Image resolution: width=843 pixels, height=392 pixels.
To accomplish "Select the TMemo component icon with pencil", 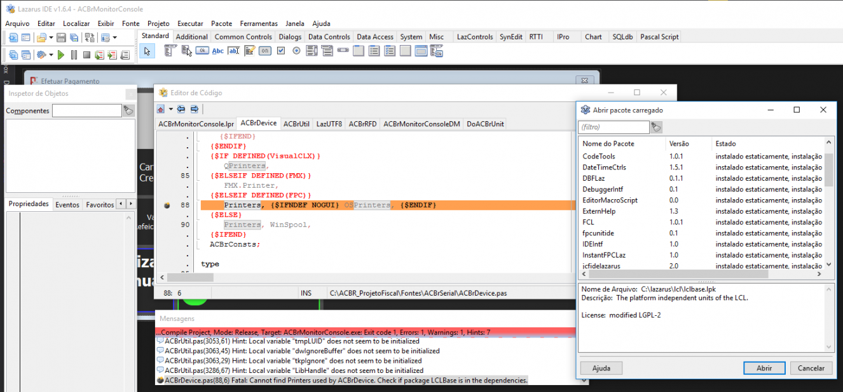I will click(x=250, y=51).
